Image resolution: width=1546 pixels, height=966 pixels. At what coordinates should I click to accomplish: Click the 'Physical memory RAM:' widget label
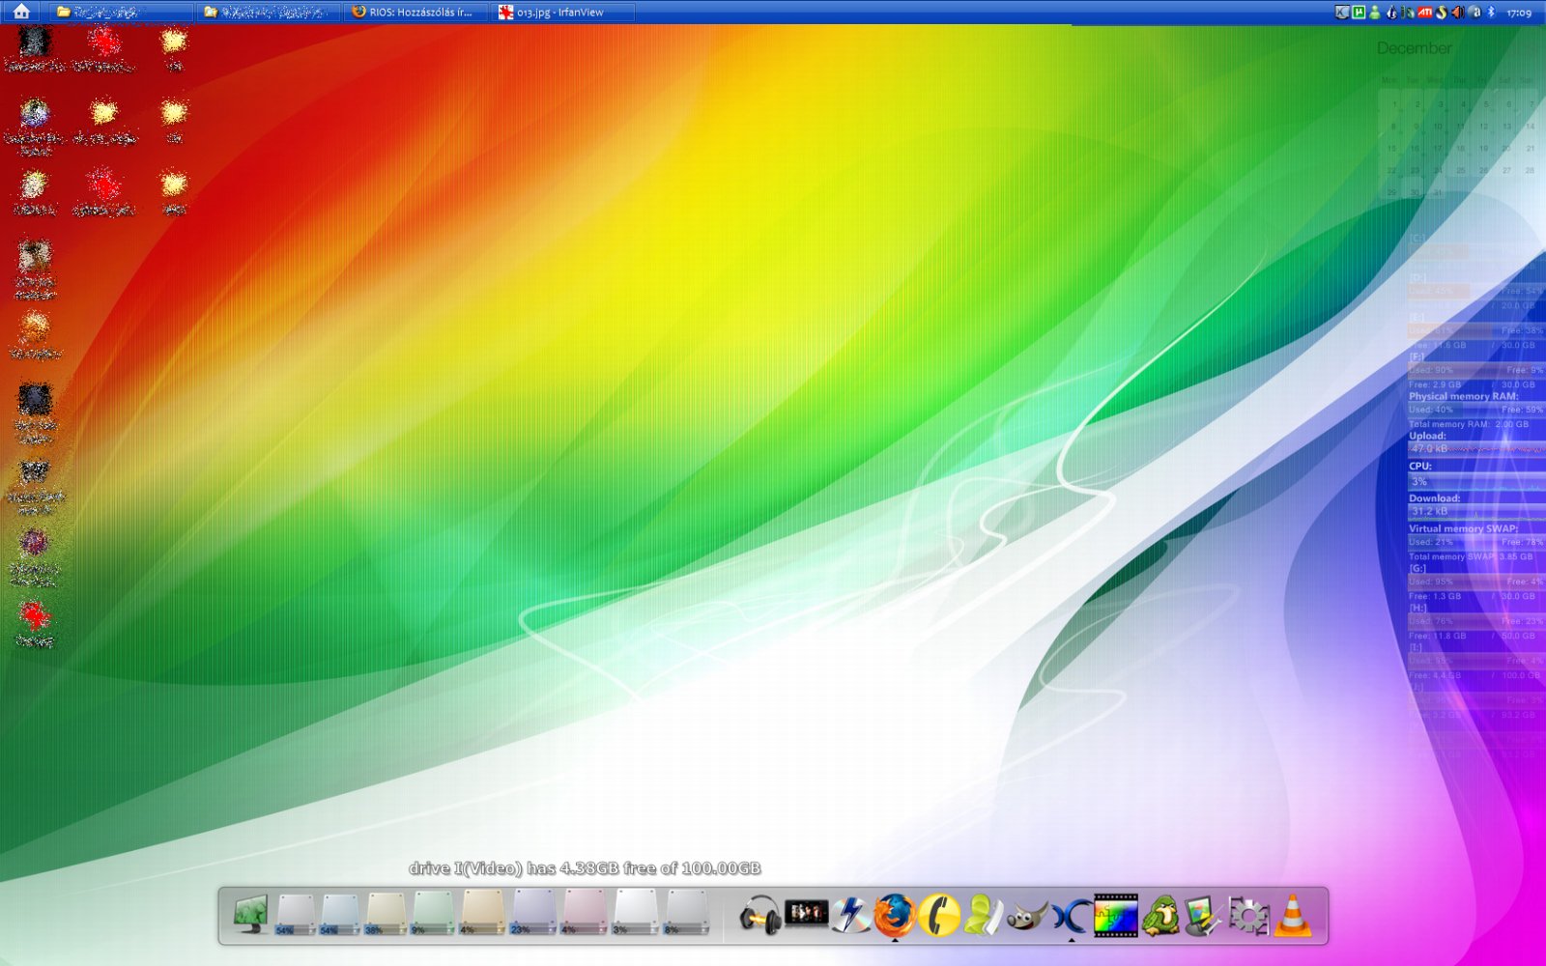1463,396
